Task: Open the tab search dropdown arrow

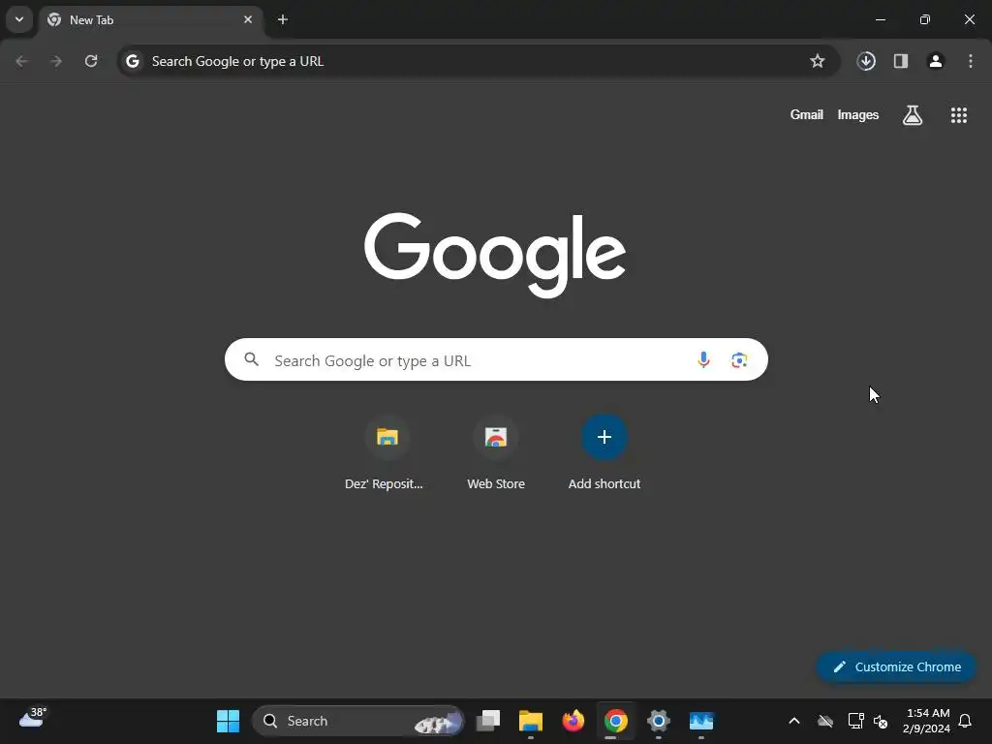Action: 19,19
